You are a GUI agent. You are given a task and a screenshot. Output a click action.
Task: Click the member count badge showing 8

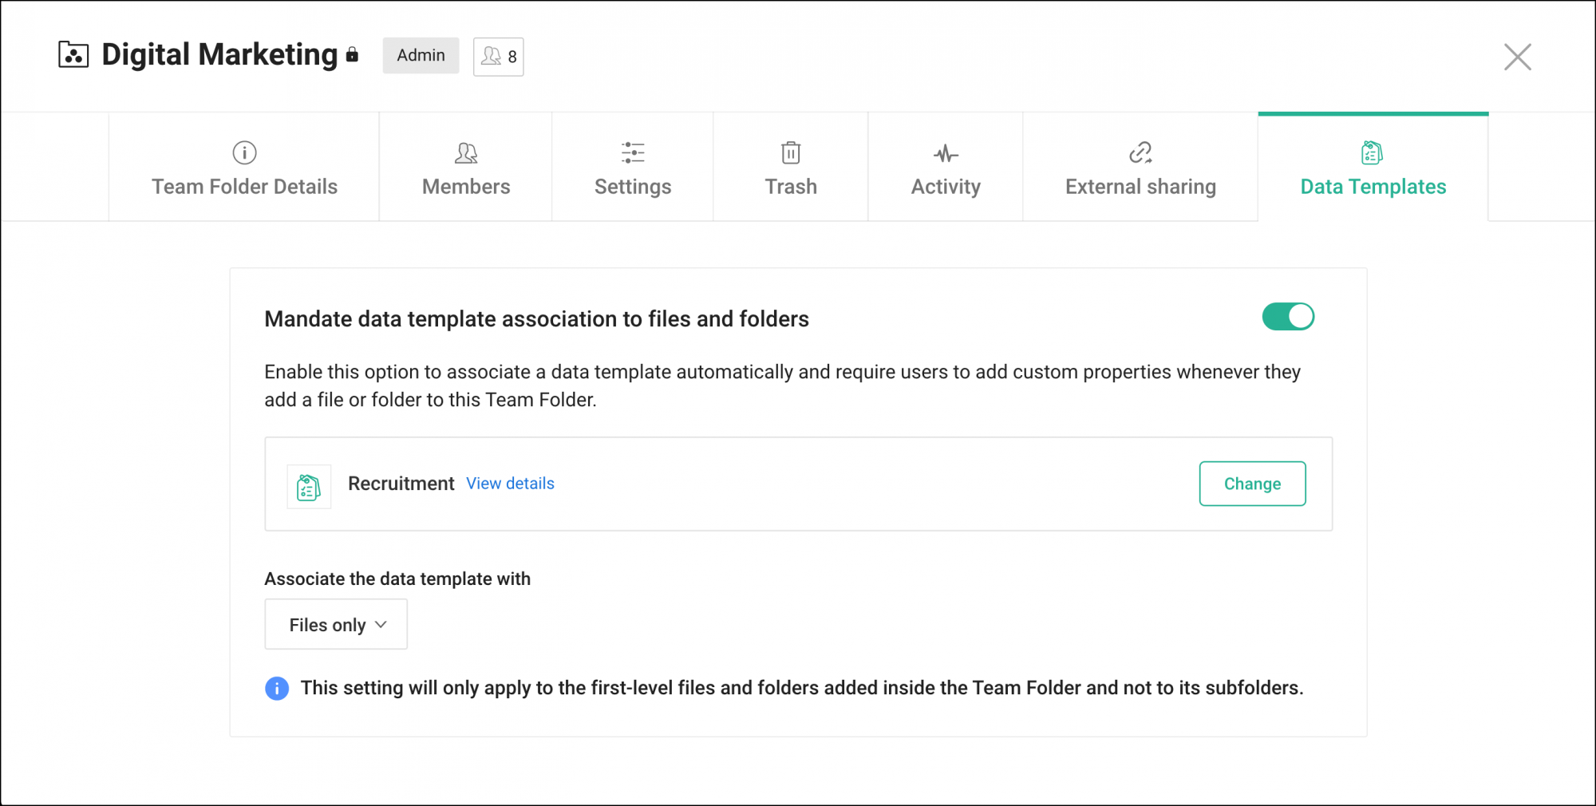click(x=497, y=56)
